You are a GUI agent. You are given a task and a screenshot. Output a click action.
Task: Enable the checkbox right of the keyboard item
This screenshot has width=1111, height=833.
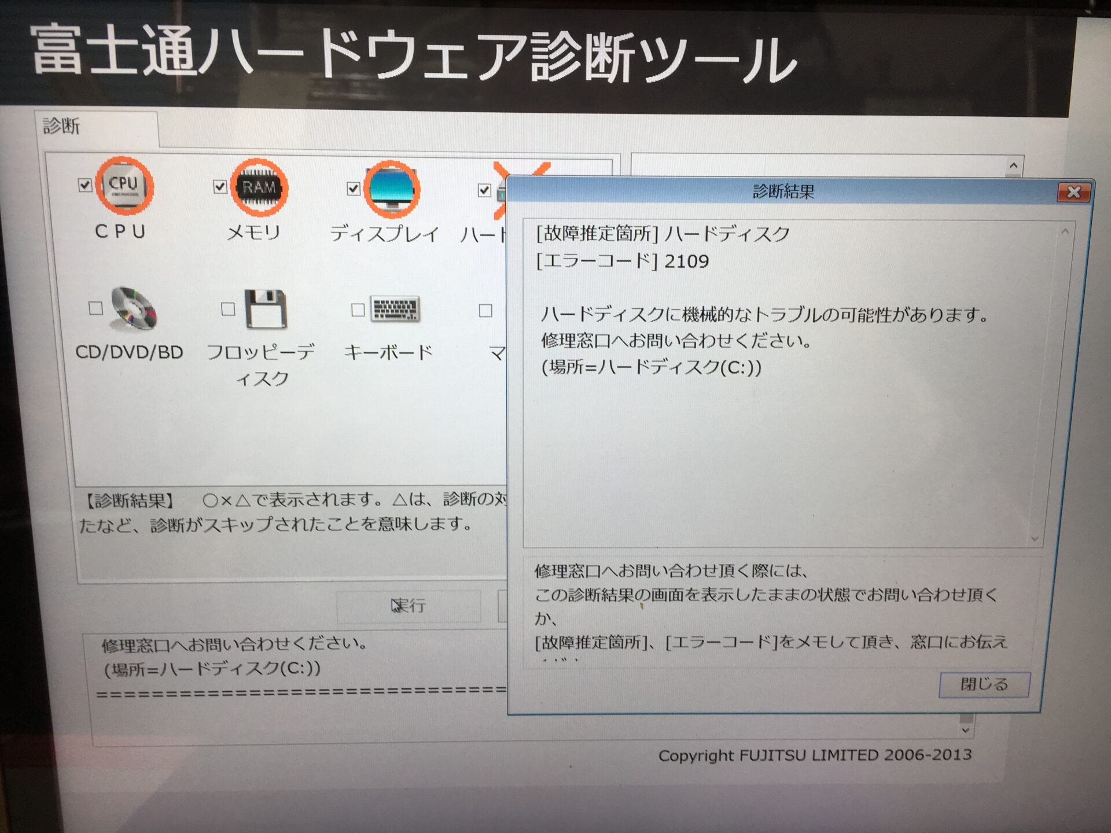tap(485, 311)
